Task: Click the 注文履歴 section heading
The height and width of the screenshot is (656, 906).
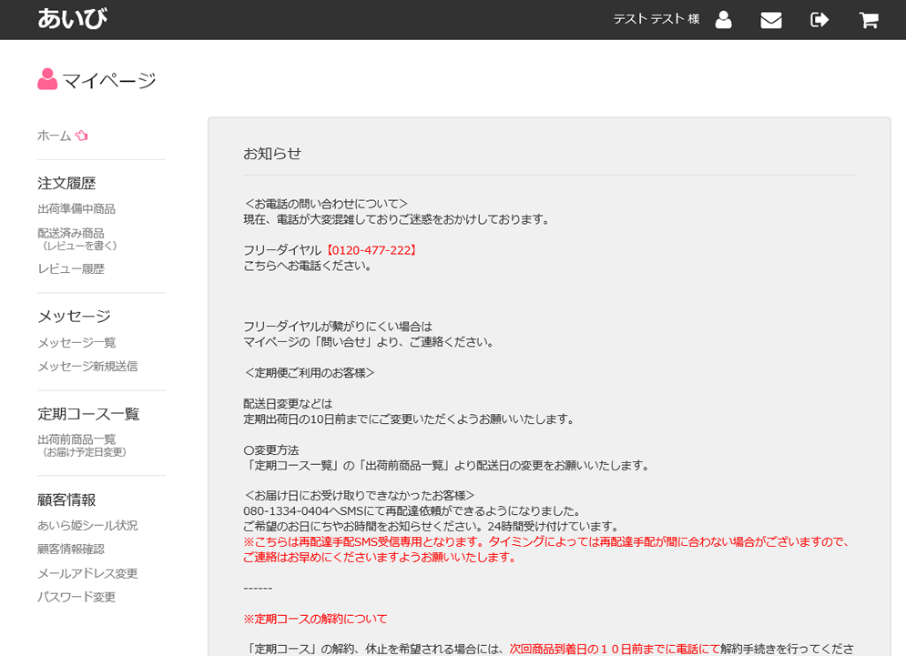Action: click(x=66, y=183)
